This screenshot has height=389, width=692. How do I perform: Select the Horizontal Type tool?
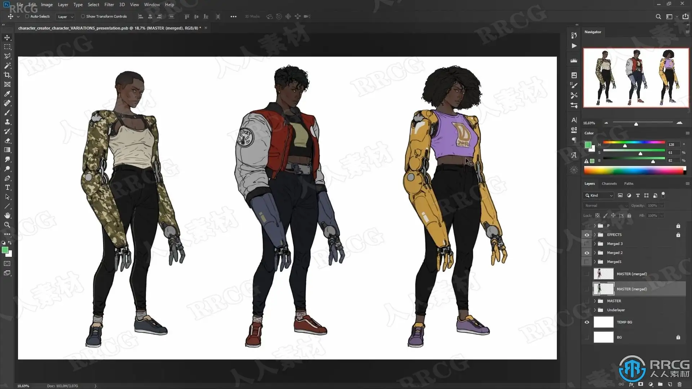(7, 188)
